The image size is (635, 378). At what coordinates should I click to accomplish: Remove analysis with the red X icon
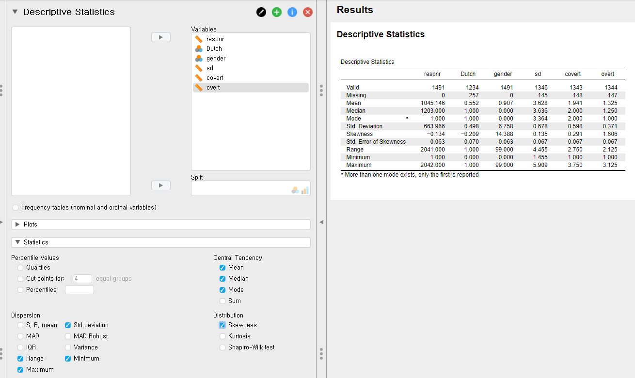point(308,12)
